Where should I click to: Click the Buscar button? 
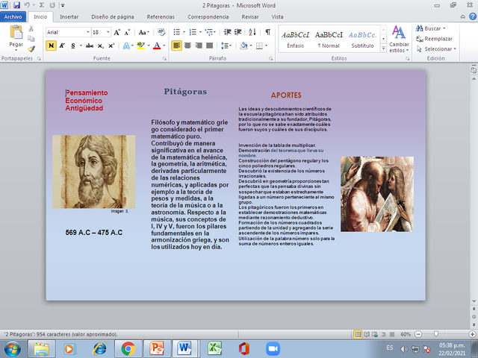click(x=433, y=28)
